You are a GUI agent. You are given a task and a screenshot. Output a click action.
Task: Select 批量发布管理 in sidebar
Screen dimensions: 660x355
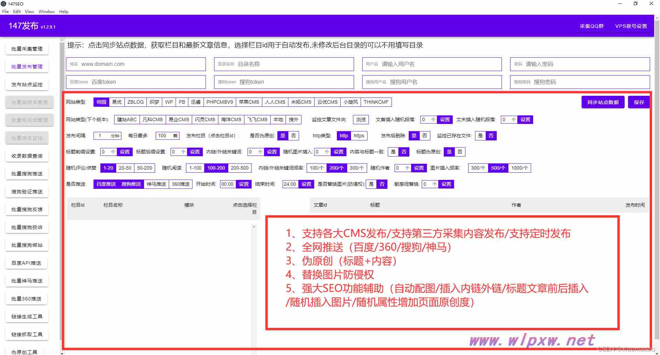click(x=27, y=67)
